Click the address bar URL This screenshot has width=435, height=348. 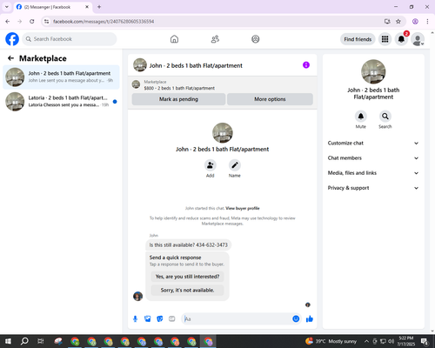click(104, 22)
